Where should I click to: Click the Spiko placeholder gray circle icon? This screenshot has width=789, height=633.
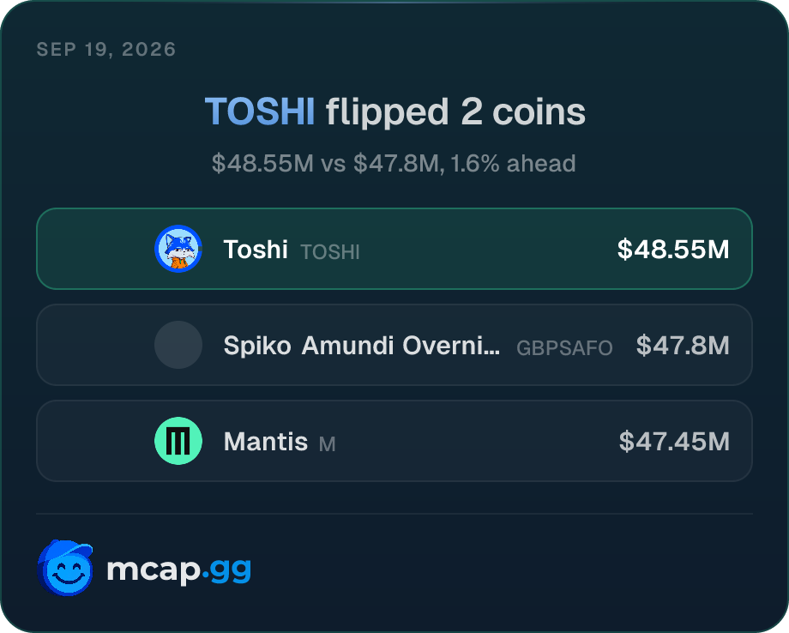point(178,345)
